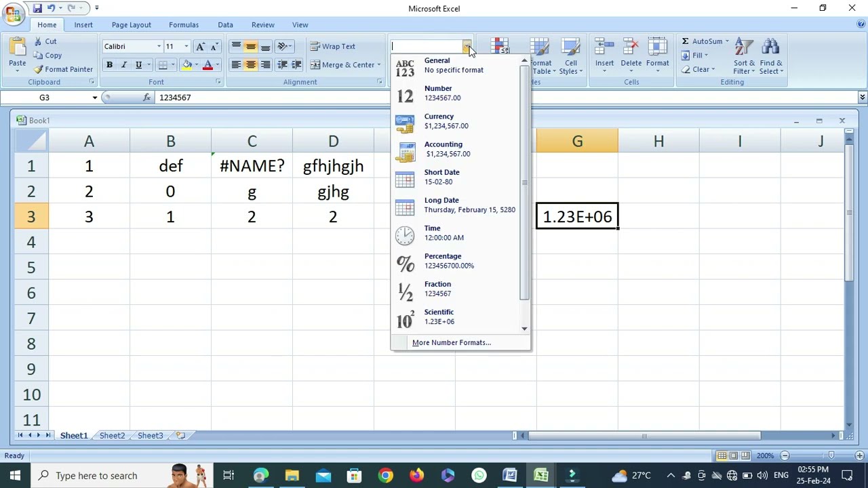Align text to the left
The width and height of the screenshot is (868, 488).
click(x=236, y=65)
